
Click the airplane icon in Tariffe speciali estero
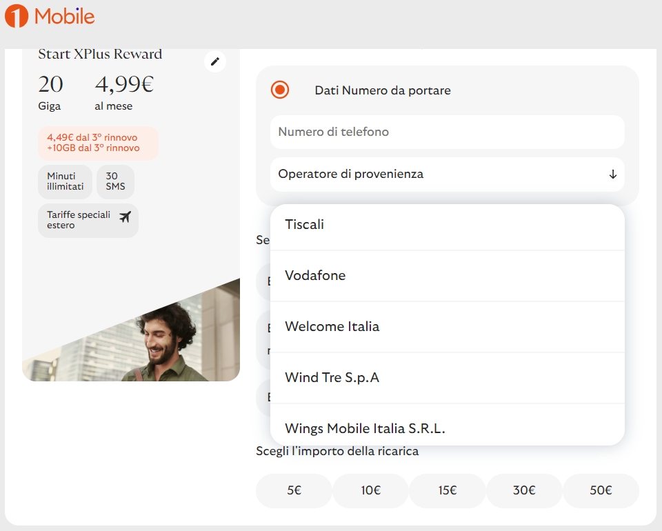[x=125, y=217]
